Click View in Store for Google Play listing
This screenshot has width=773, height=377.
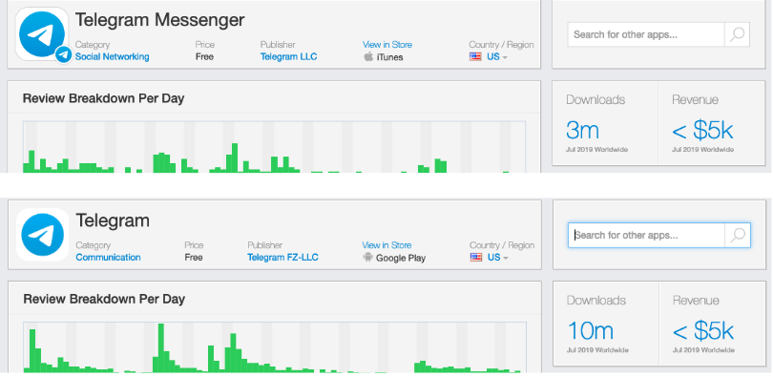point(386,245)
